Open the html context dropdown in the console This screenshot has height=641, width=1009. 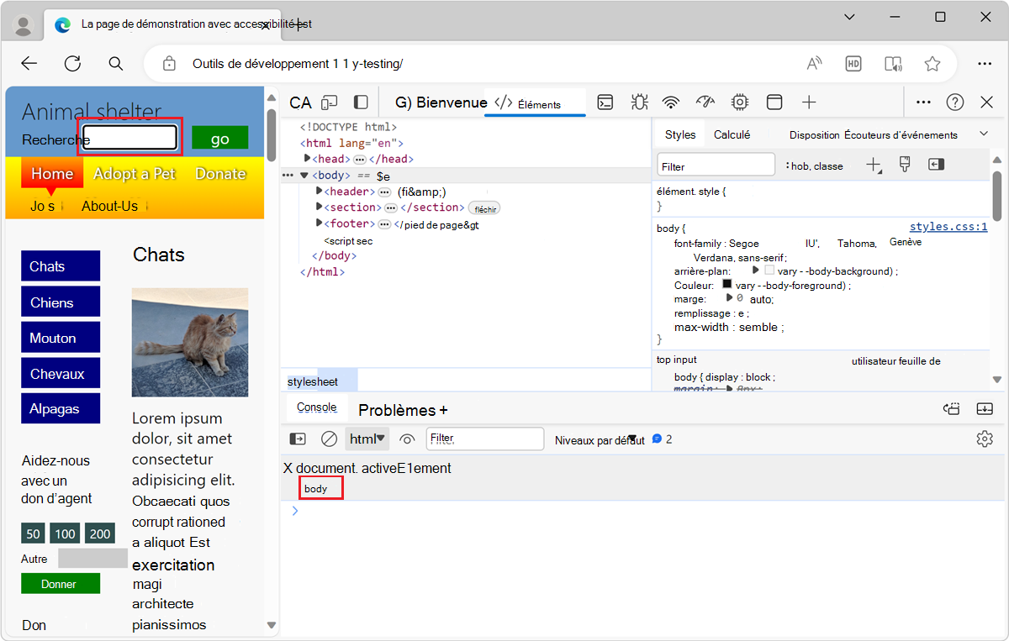[367, 439]
